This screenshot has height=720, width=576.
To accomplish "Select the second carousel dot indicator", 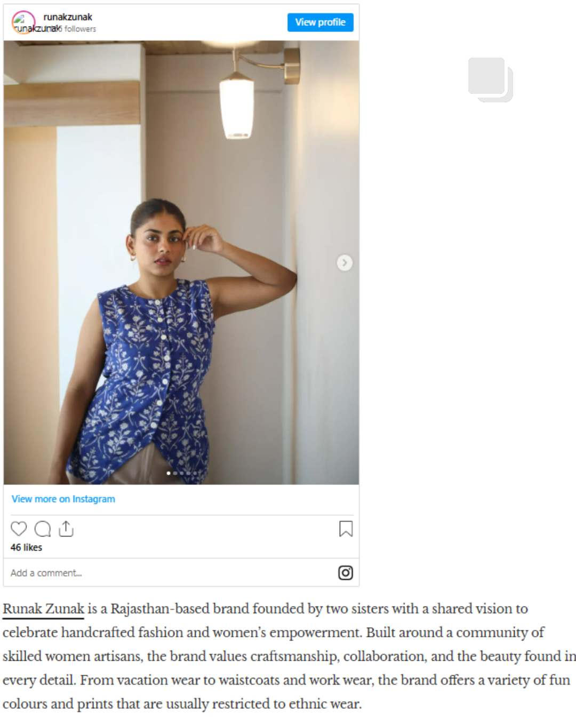I will click(175, 473).
